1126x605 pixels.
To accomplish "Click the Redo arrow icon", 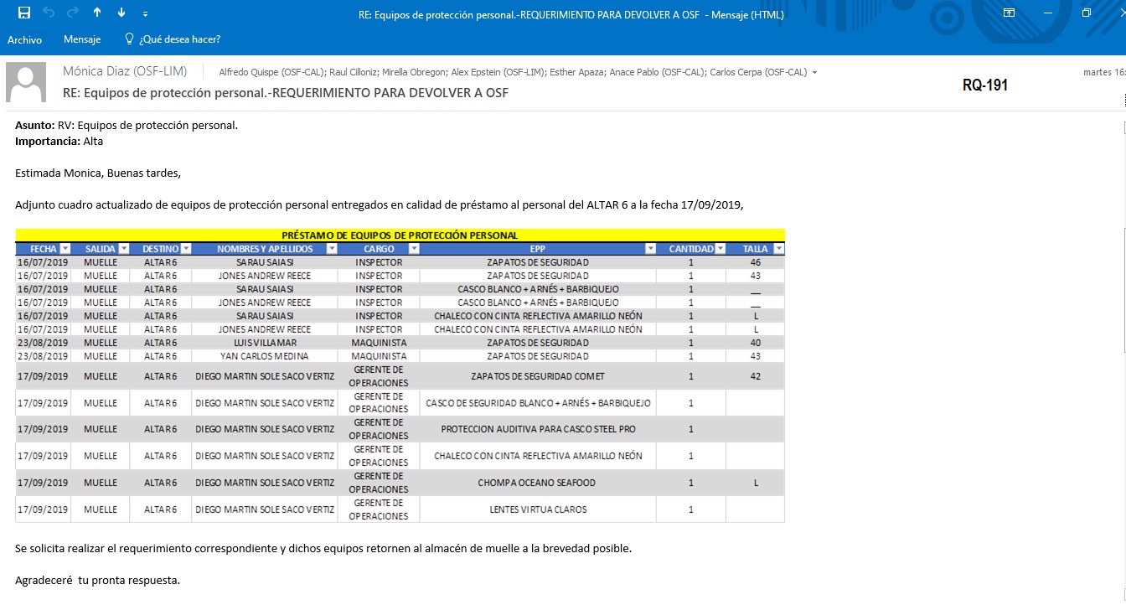I will click(72, 13).
